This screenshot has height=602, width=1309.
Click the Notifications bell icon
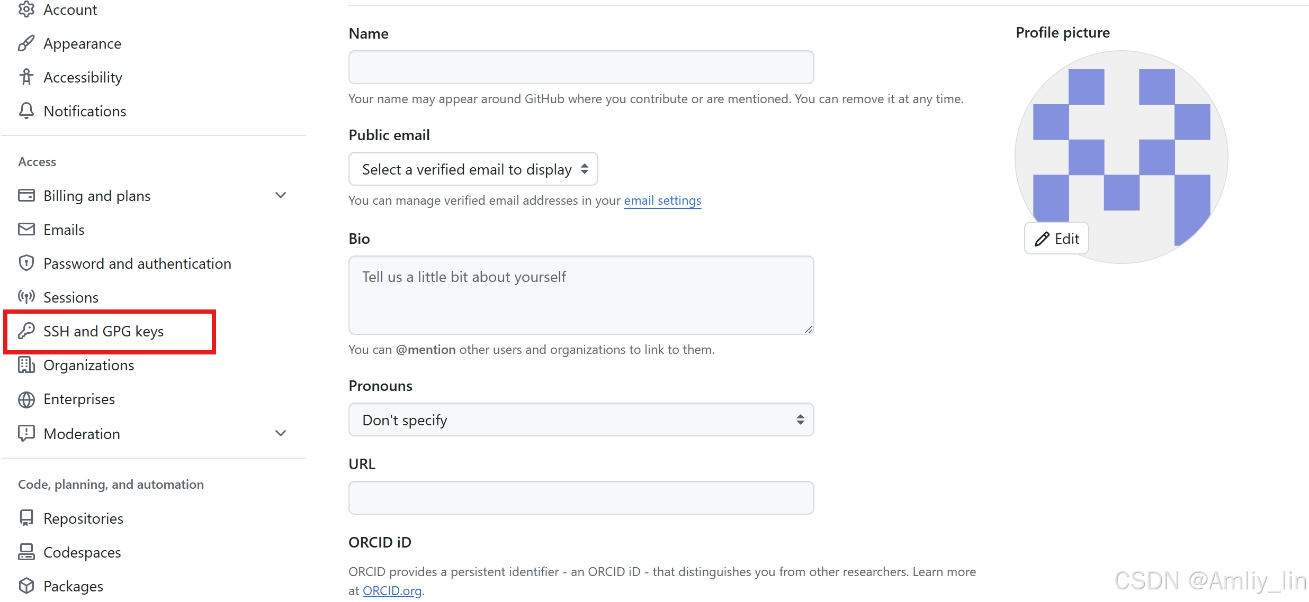pyautogui.click(x=26, y=111)
